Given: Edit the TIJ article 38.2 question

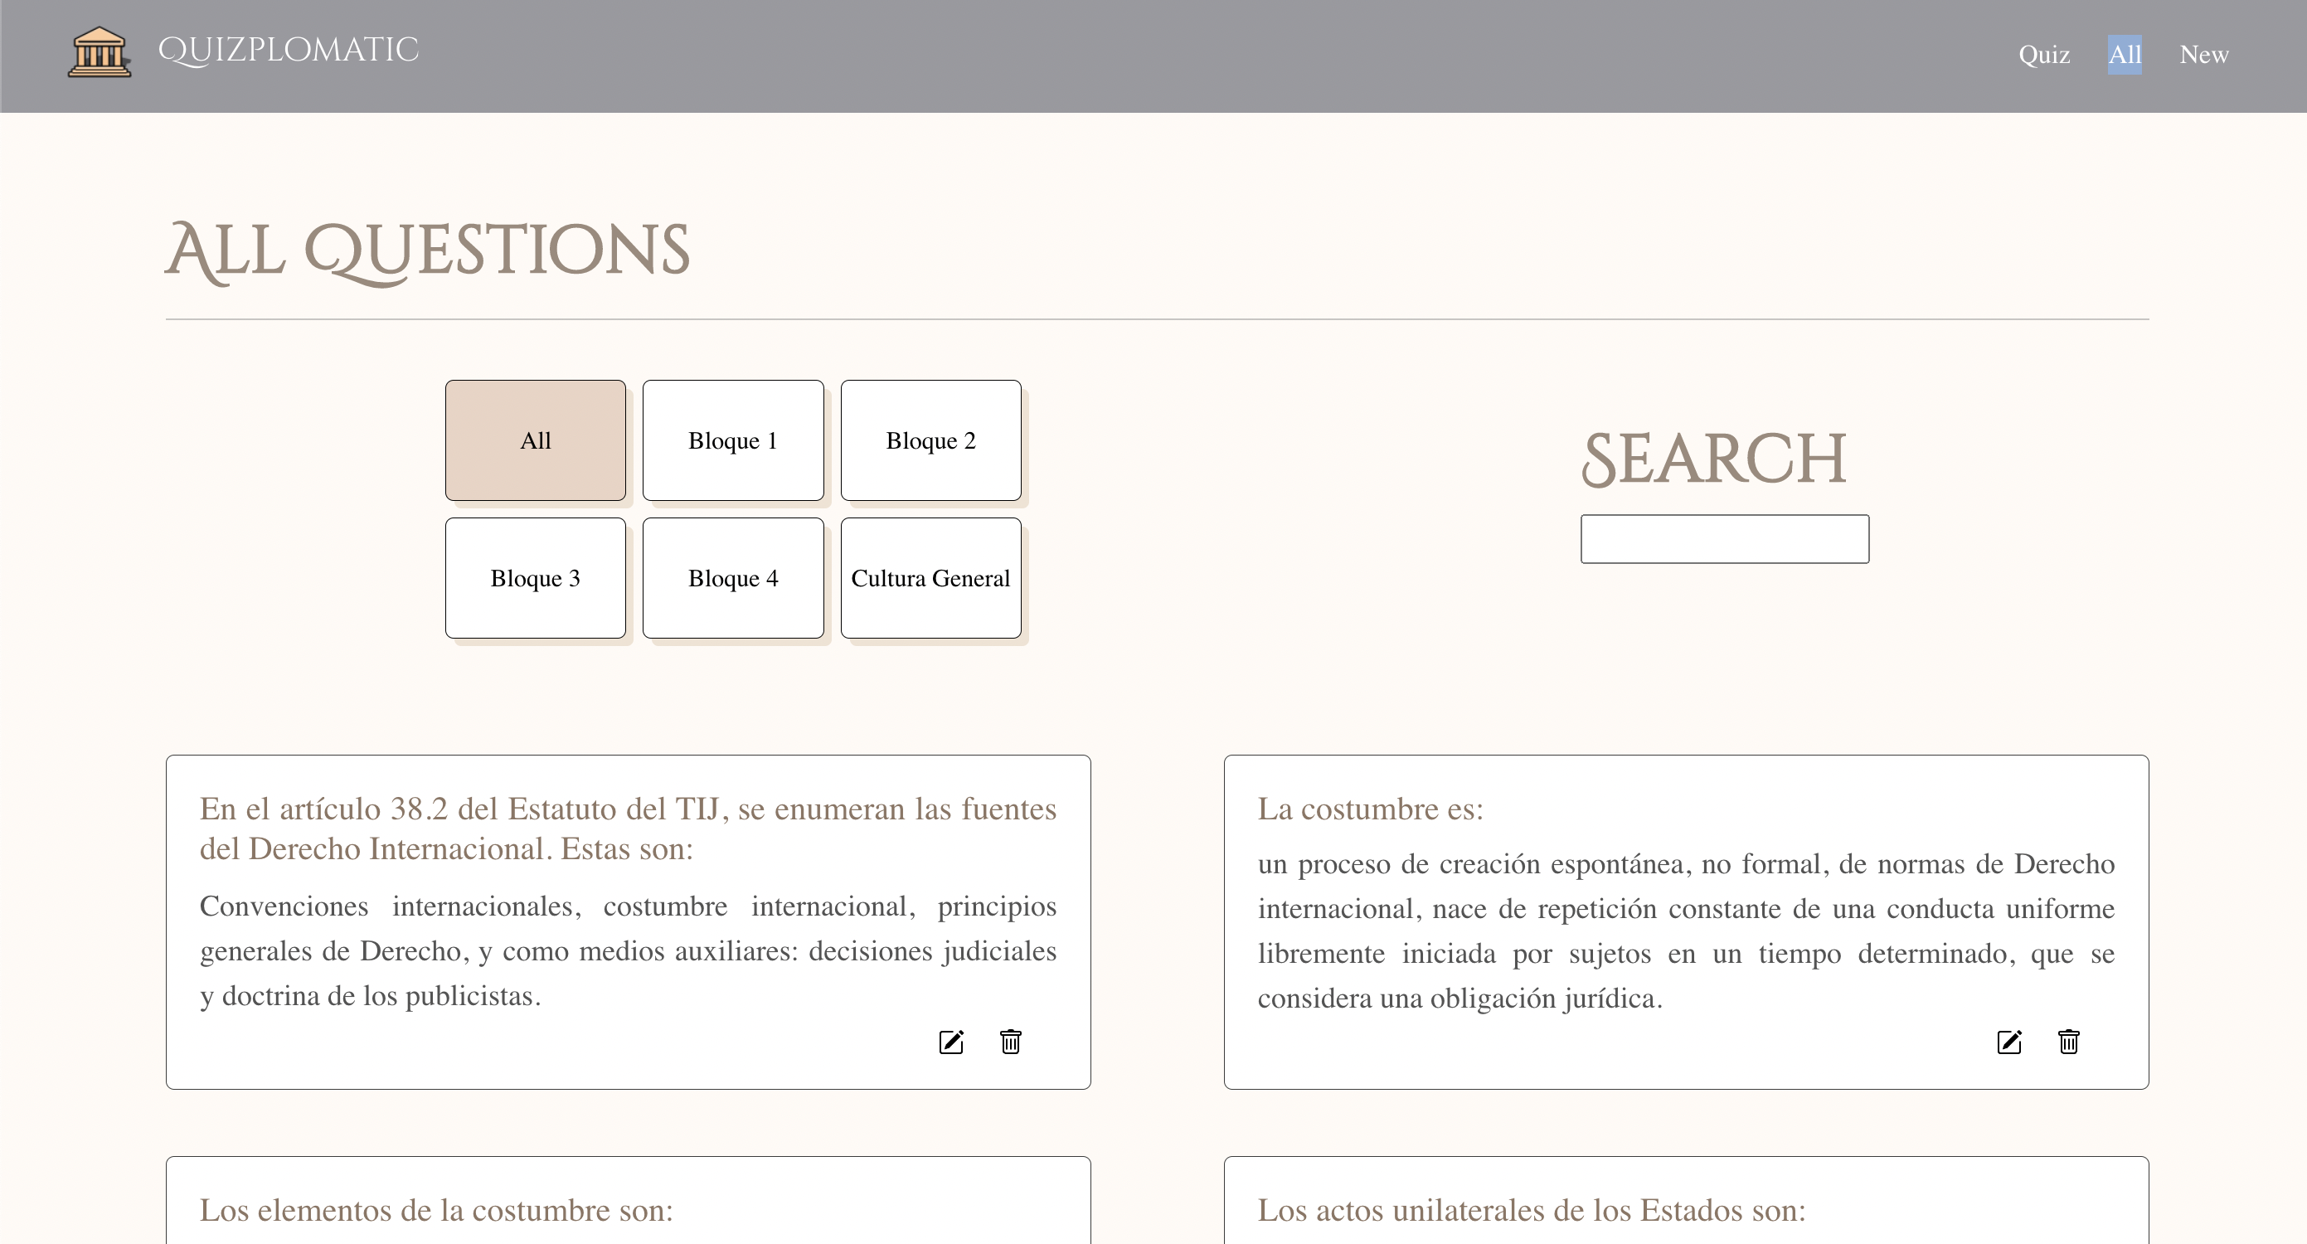Looking at the screenshot, I should 951,1042.
